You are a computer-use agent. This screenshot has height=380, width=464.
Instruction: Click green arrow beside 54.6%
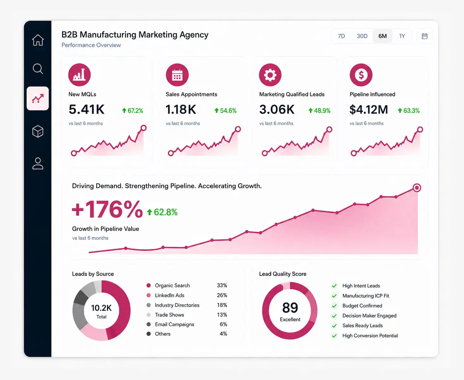[216, 110]
